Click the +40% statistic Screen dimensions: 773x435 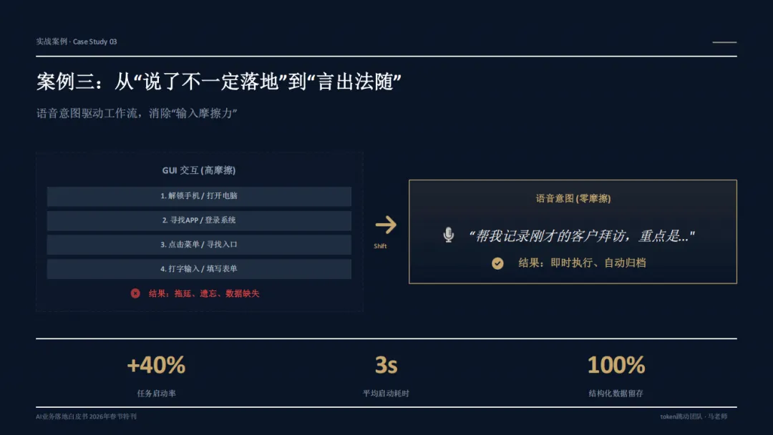click(156, 365)
